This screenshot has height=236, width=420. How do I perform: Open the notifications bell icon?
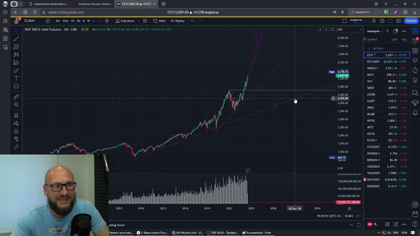[x=415, y=112]
